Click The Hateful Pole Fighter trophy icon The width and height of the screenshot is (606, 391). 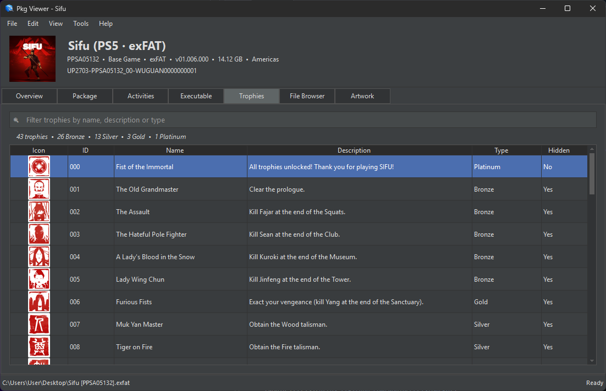[39, 234]
